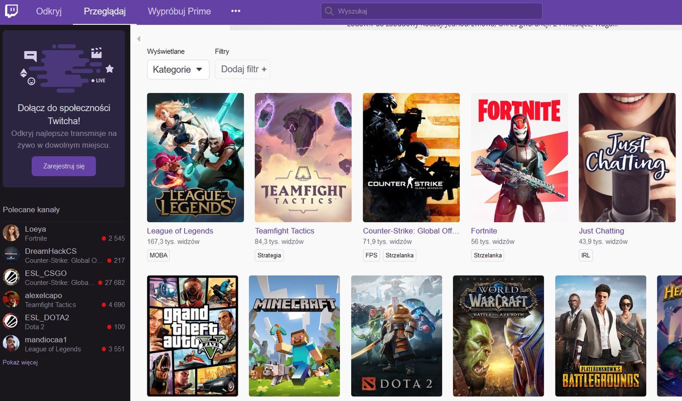The image size is (682, 401).
Task: Open the PUBG Battlegrounds cover
Action: point(601,336)
